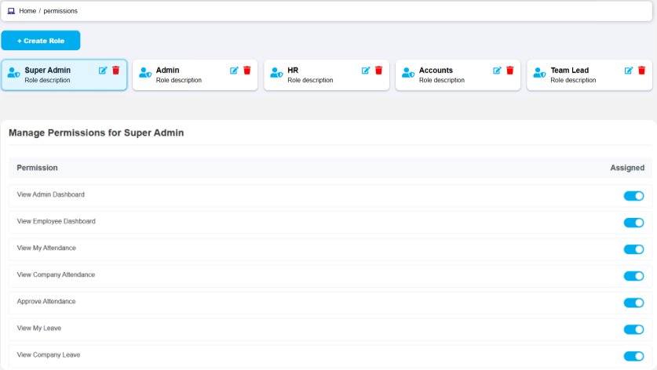Remove the Accounts role with trash icon

click(x=510, y=71)
